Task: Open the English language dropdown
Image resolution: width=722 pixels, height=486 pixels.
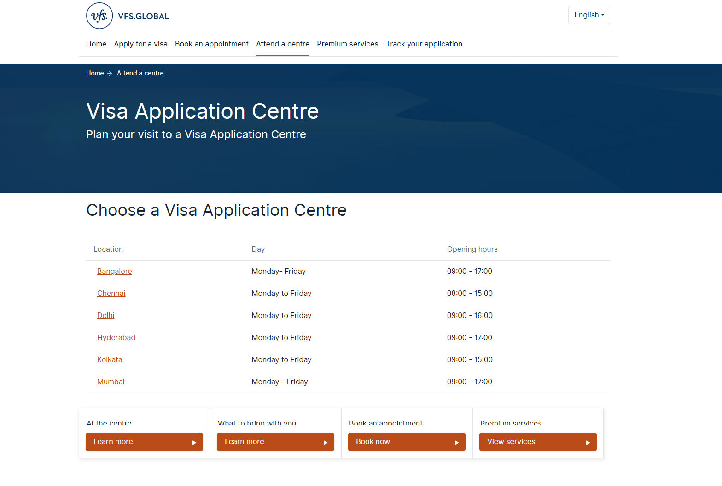Action: coord(589,15)
